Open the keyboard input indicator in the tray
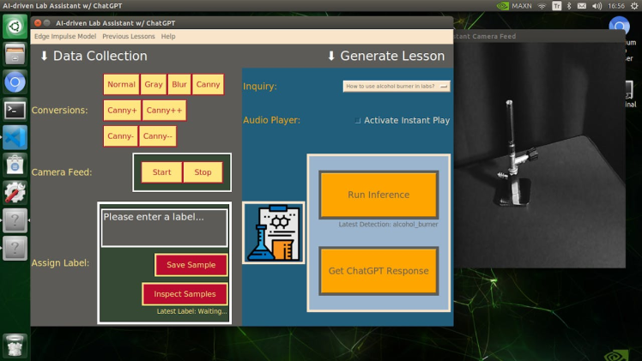Screen dimensions: 642x361 coord(556,6)
